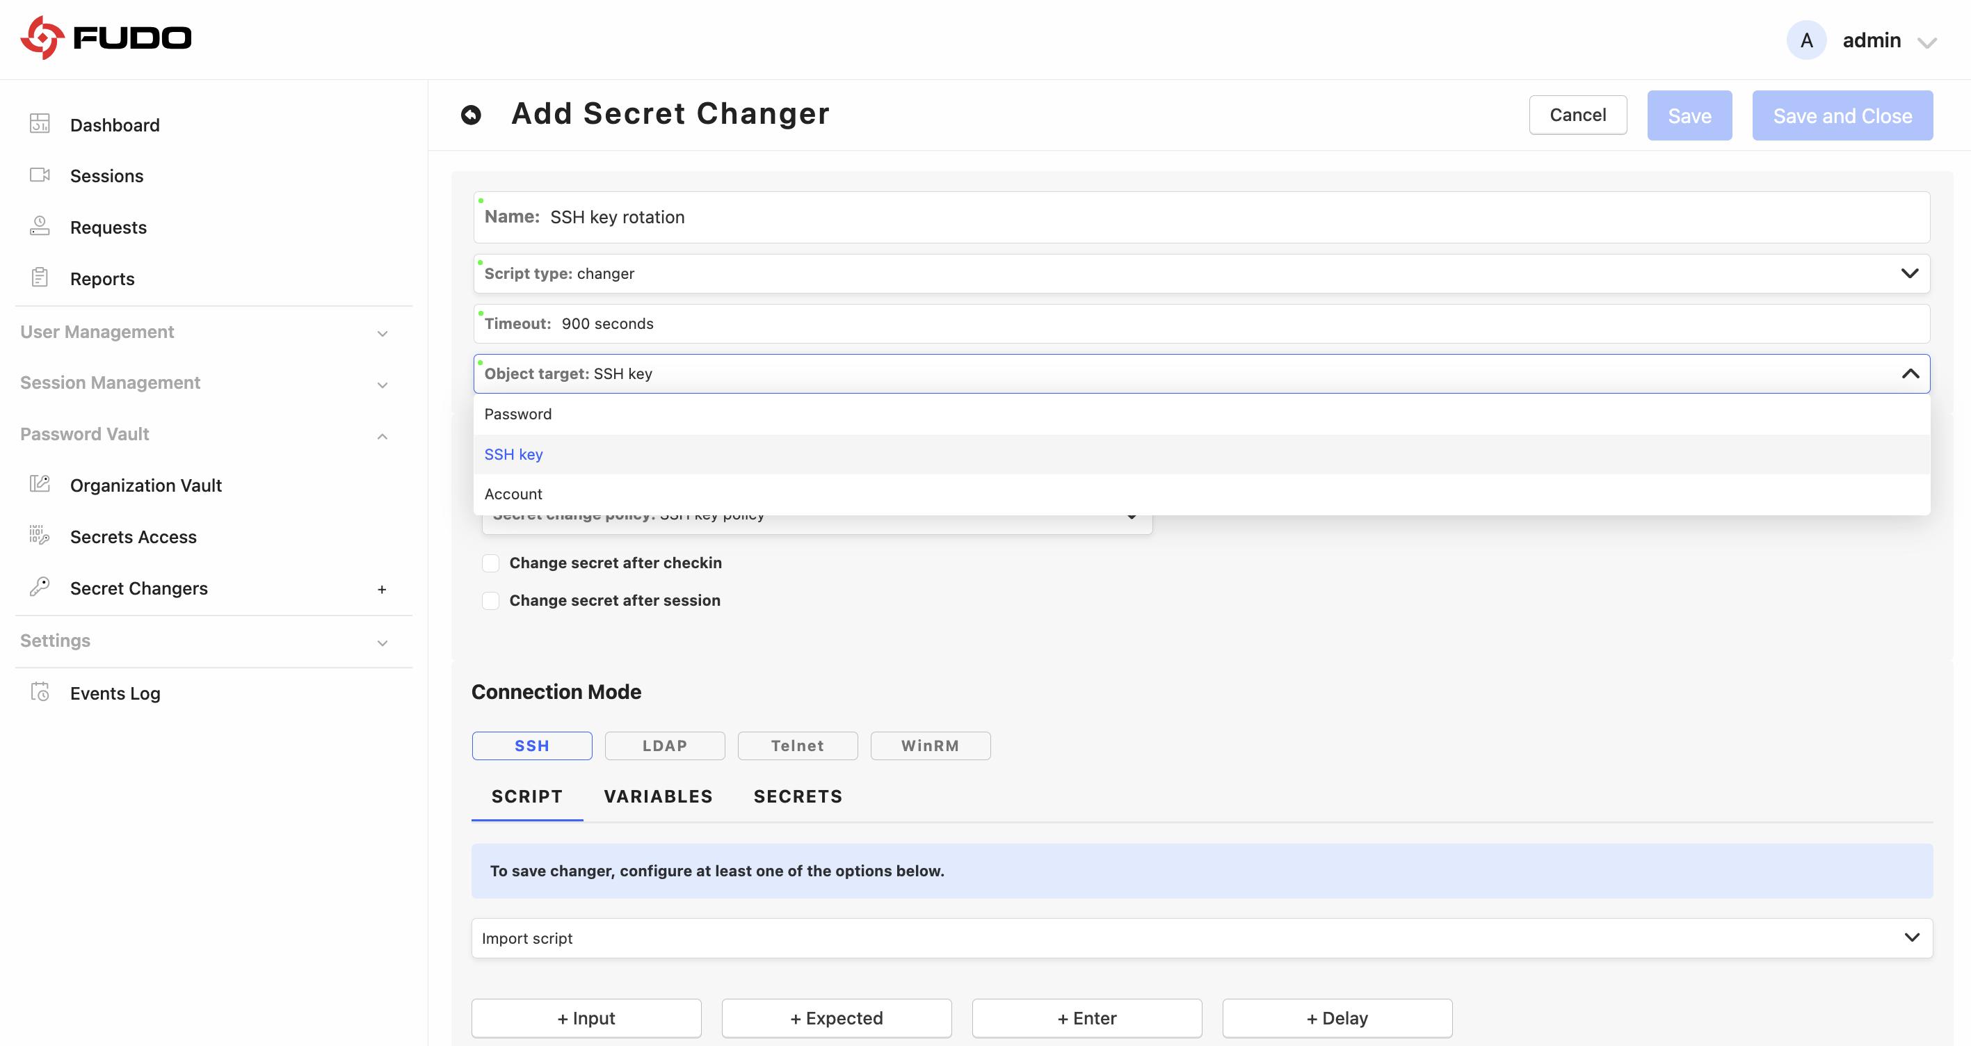Click the Save button
The image size is (1971, 1046).
[x=1689, y=115]
